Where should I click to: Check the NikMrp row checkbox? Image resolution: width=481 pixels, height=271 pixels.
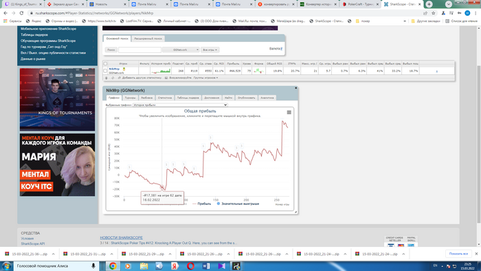pos(105,71)
